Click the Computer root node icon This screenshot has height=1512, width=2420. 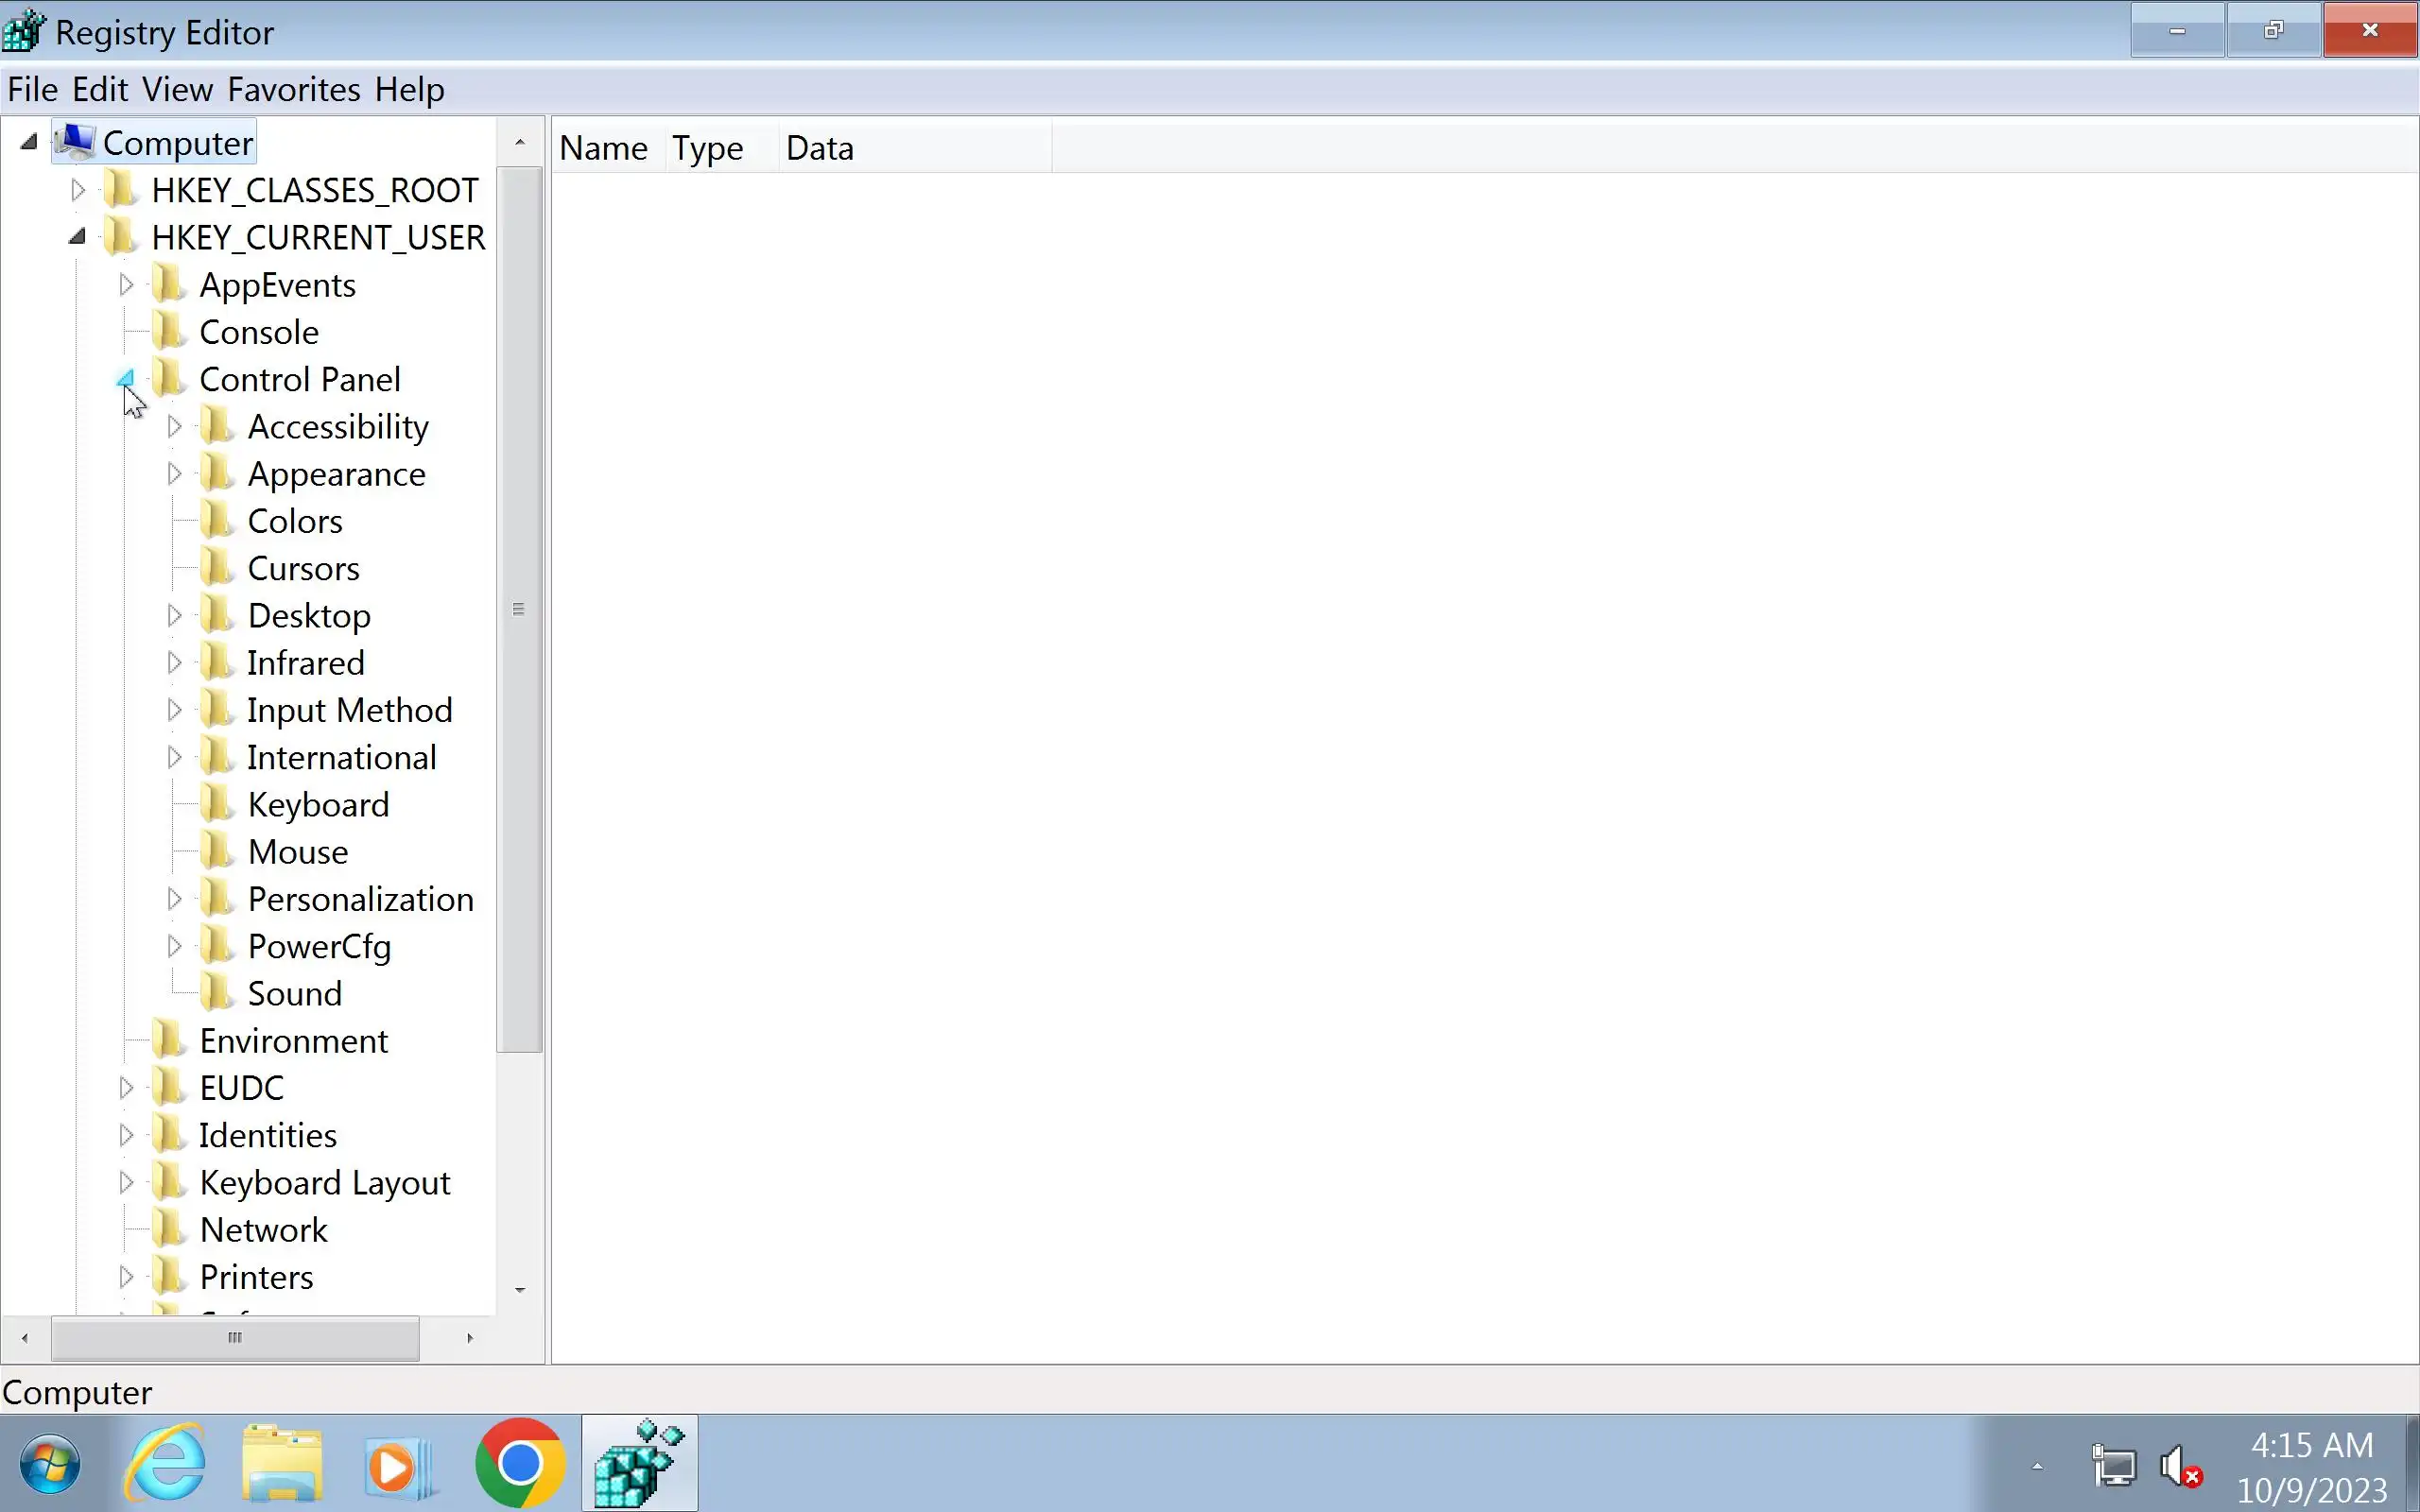pyautogui.click(x=75, y=142)
